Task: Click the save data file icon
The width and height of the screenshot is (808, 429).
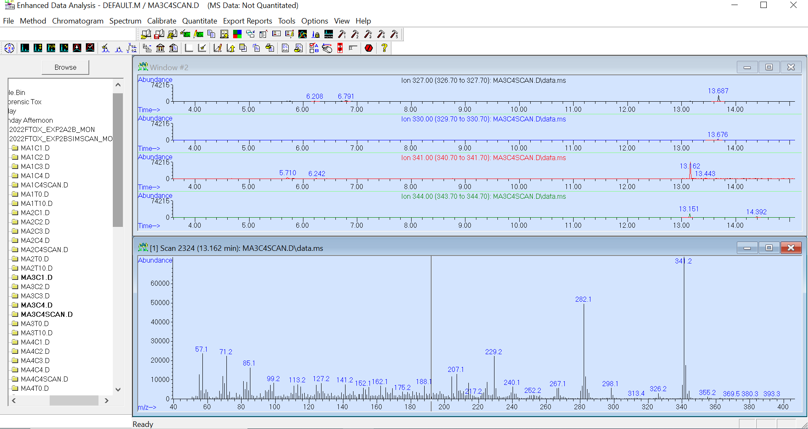Action: (159, 34)
